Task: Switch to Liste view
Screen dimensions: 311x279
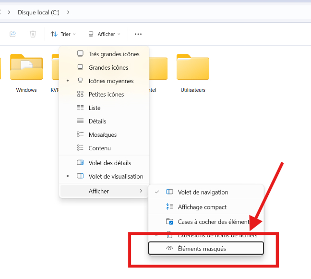Action: point(104,108)
